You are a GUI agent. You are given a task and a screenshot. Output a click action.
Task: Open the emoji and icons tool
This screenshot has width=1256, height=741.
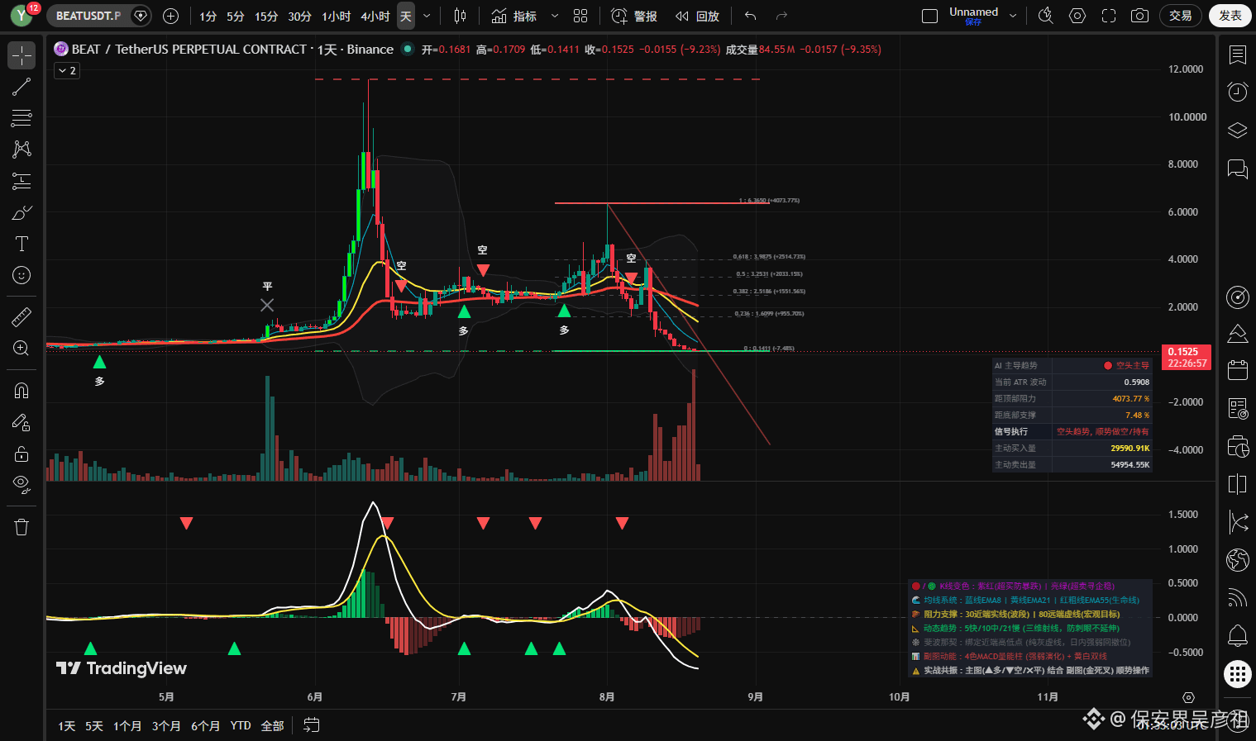21,275
